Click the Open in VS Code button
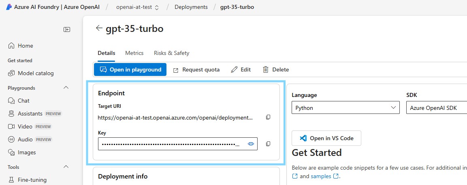 click(x=326, y=138)
